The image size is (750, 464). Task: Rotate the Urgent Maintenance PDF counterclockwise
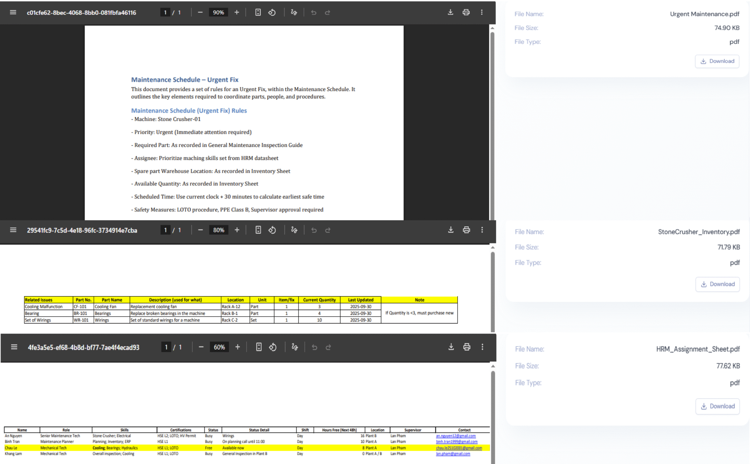click(x=272, y=12)
